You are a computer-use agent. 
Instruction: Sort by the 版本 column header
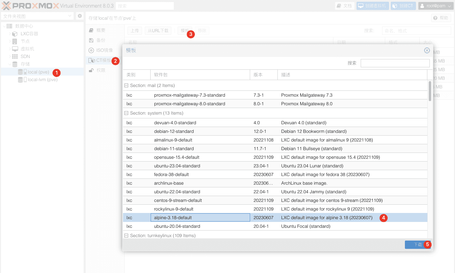click(264, 75)
